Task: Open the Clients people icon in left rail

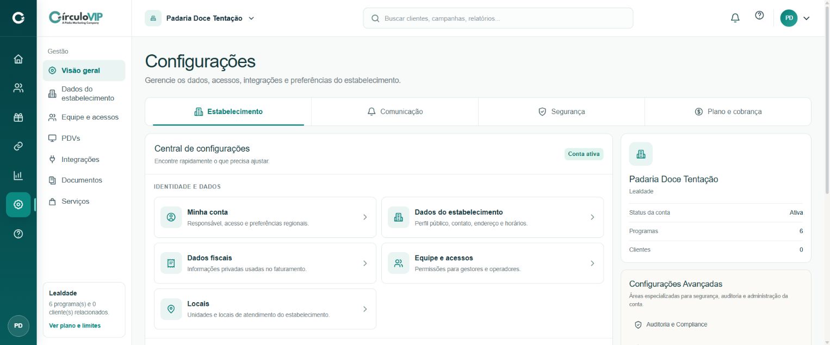Action: click(x=18, y=88)
